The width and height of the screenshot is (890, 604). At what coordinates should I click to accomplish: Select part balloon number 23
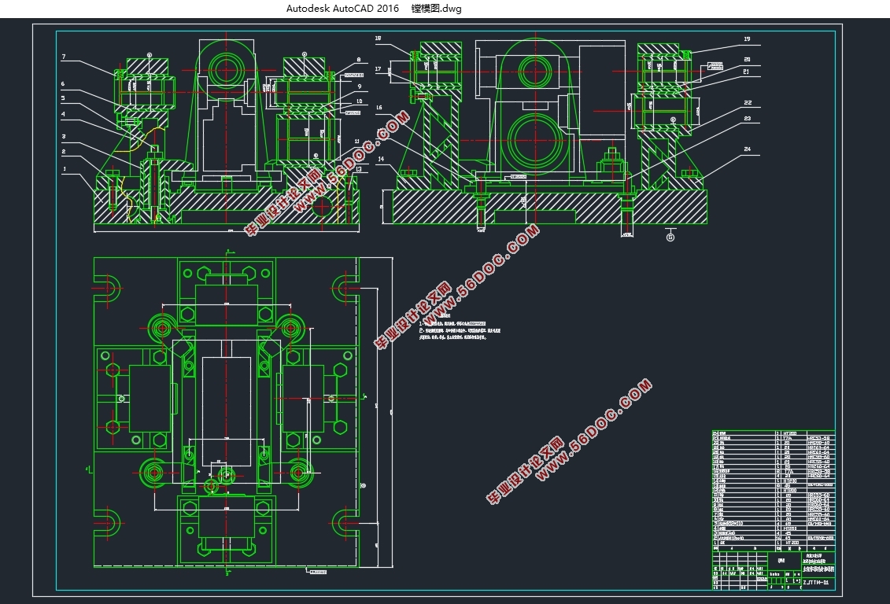pos(747,119)
